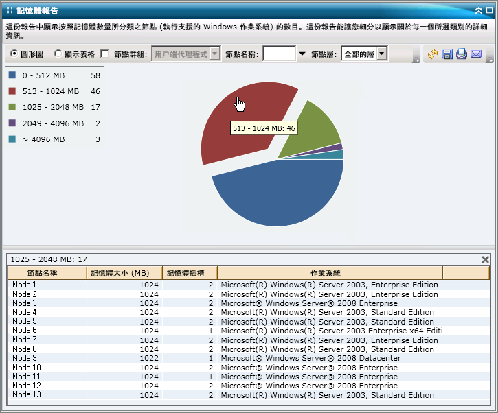498x413 pixels.
Task: Open the filter toolbar overflow arrow
Action: pyautogui.click(x=416, y=60)
